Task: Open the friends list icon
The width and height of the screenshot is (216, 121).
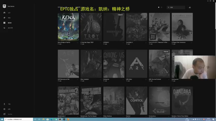Action: pyautogui.click(x=190, y=8)
